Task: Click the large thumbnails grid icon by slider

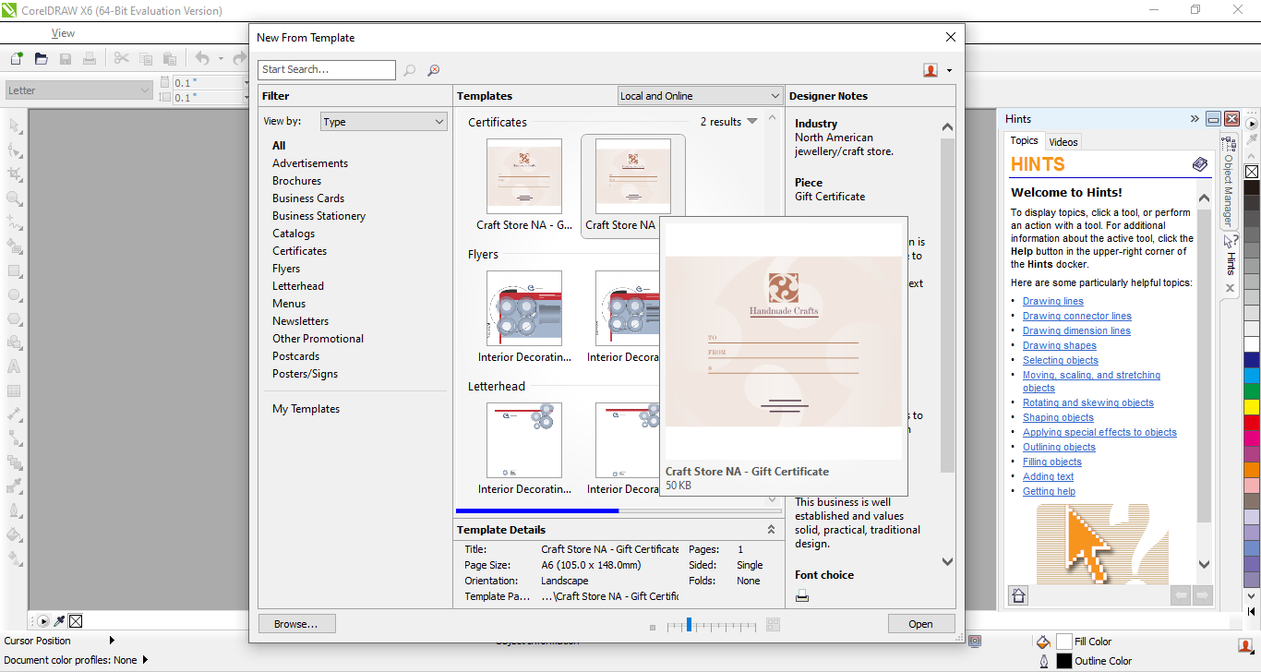Action: (x=773, y=625)
